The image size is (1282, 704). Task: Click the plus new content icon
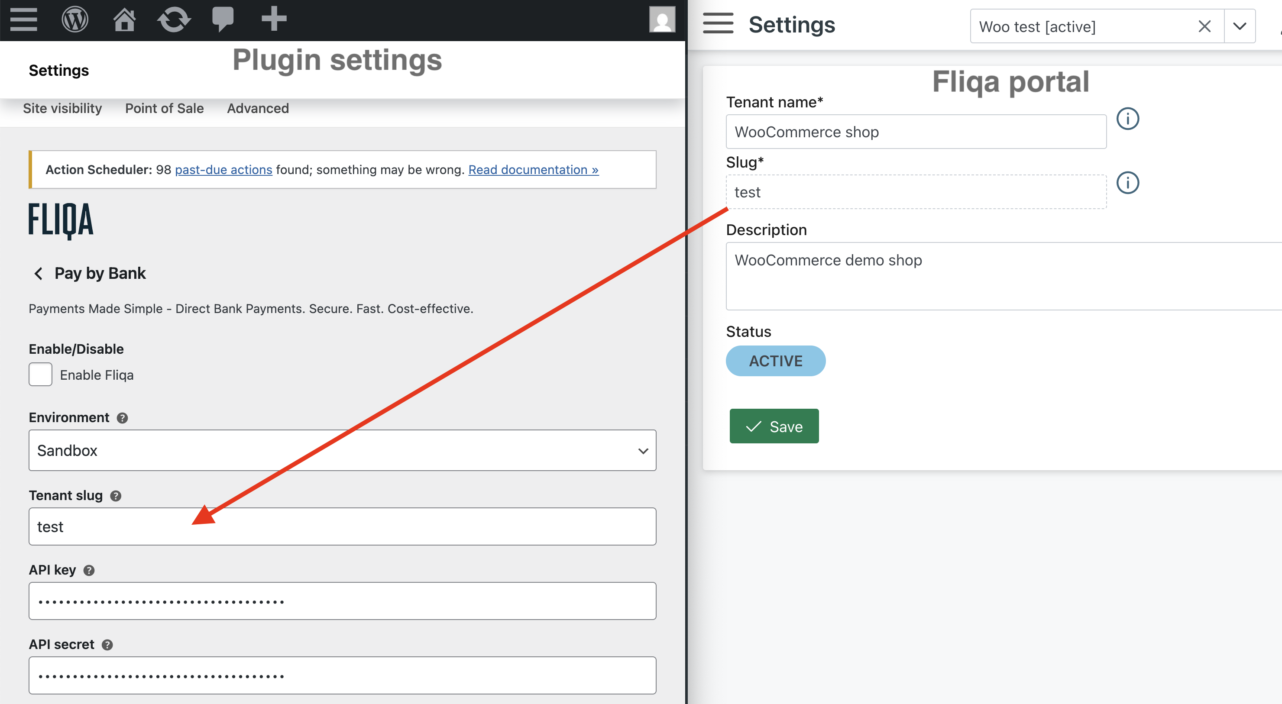[x=274, y=19]
